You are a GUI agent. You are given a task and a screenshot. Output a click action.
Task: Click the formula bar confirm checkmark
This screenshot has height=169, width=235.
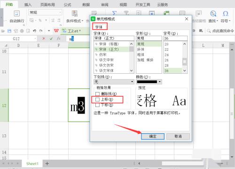(x=51, y=38)
